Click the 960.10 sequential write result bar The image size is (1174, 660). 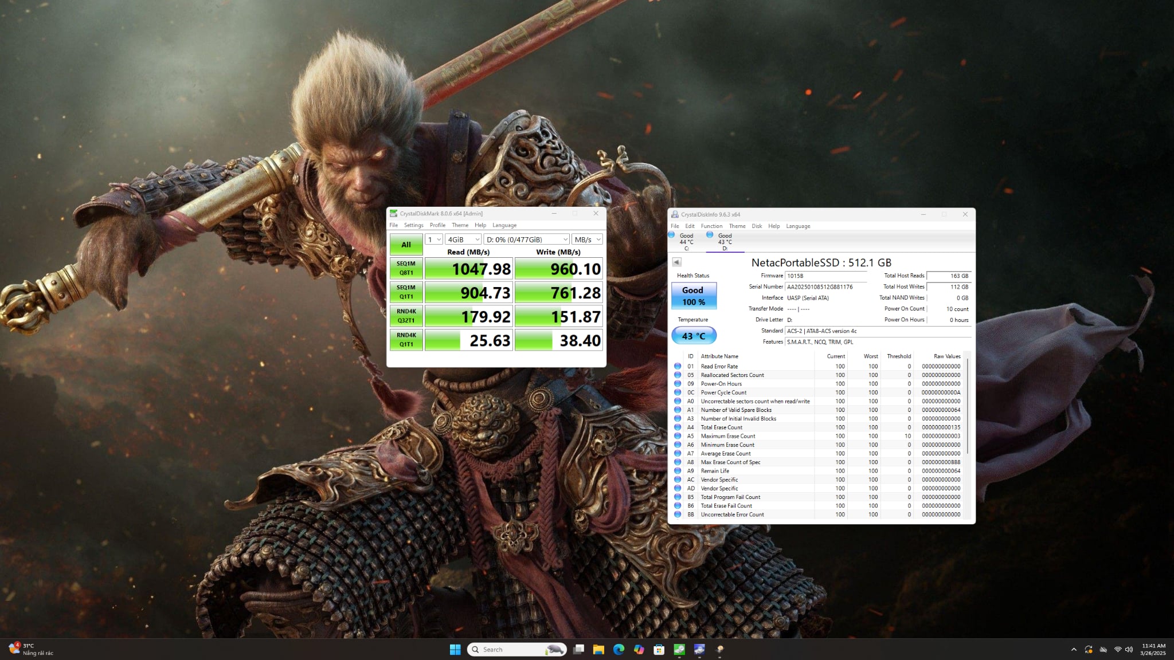[559, 269]
